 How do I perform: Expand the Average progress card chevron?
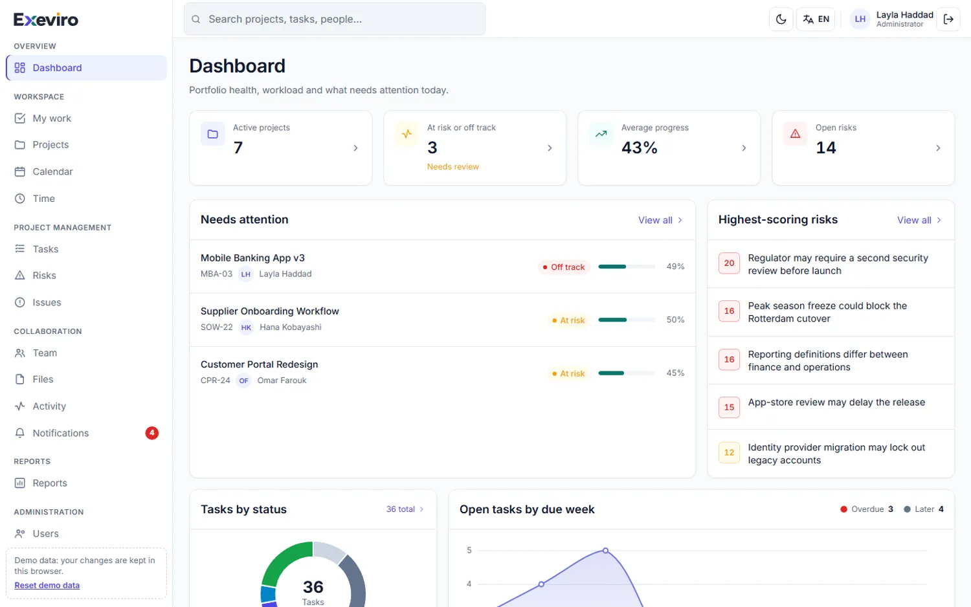pos(744,148)
